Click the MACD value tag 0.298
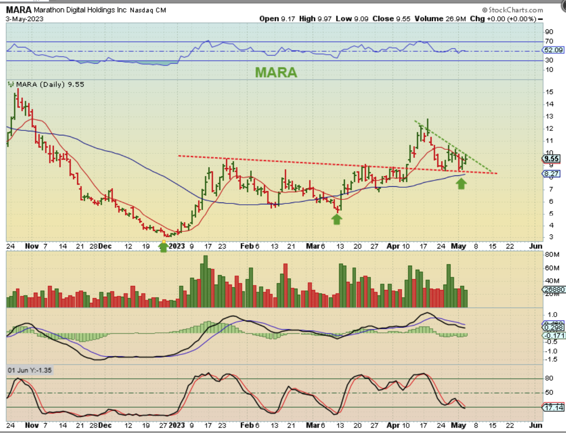 pos(553,327)
